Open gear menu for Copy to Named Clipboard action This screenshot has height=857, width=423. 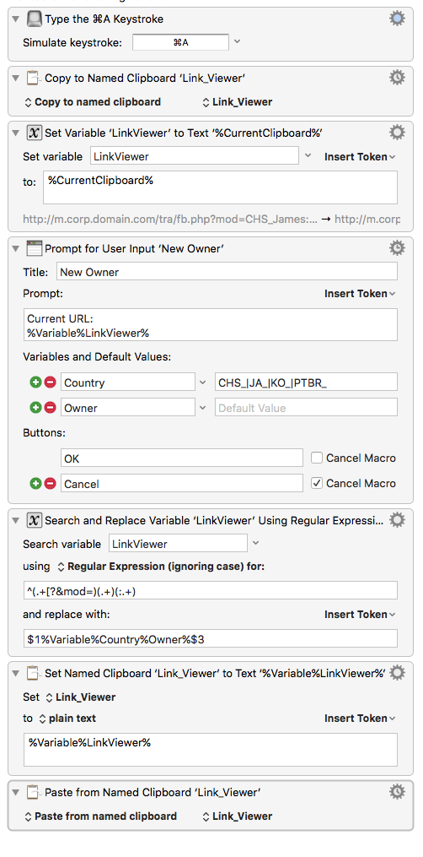tap(397, 78)
